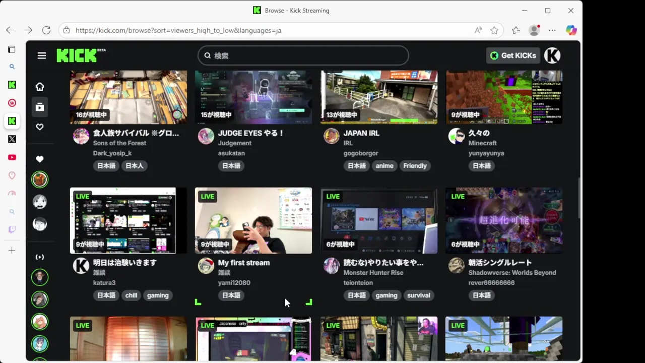The height and width of the screenshot is (363, 645).
Task: Click the page vertical scrollbar
Action: click(x=578, y=198)
